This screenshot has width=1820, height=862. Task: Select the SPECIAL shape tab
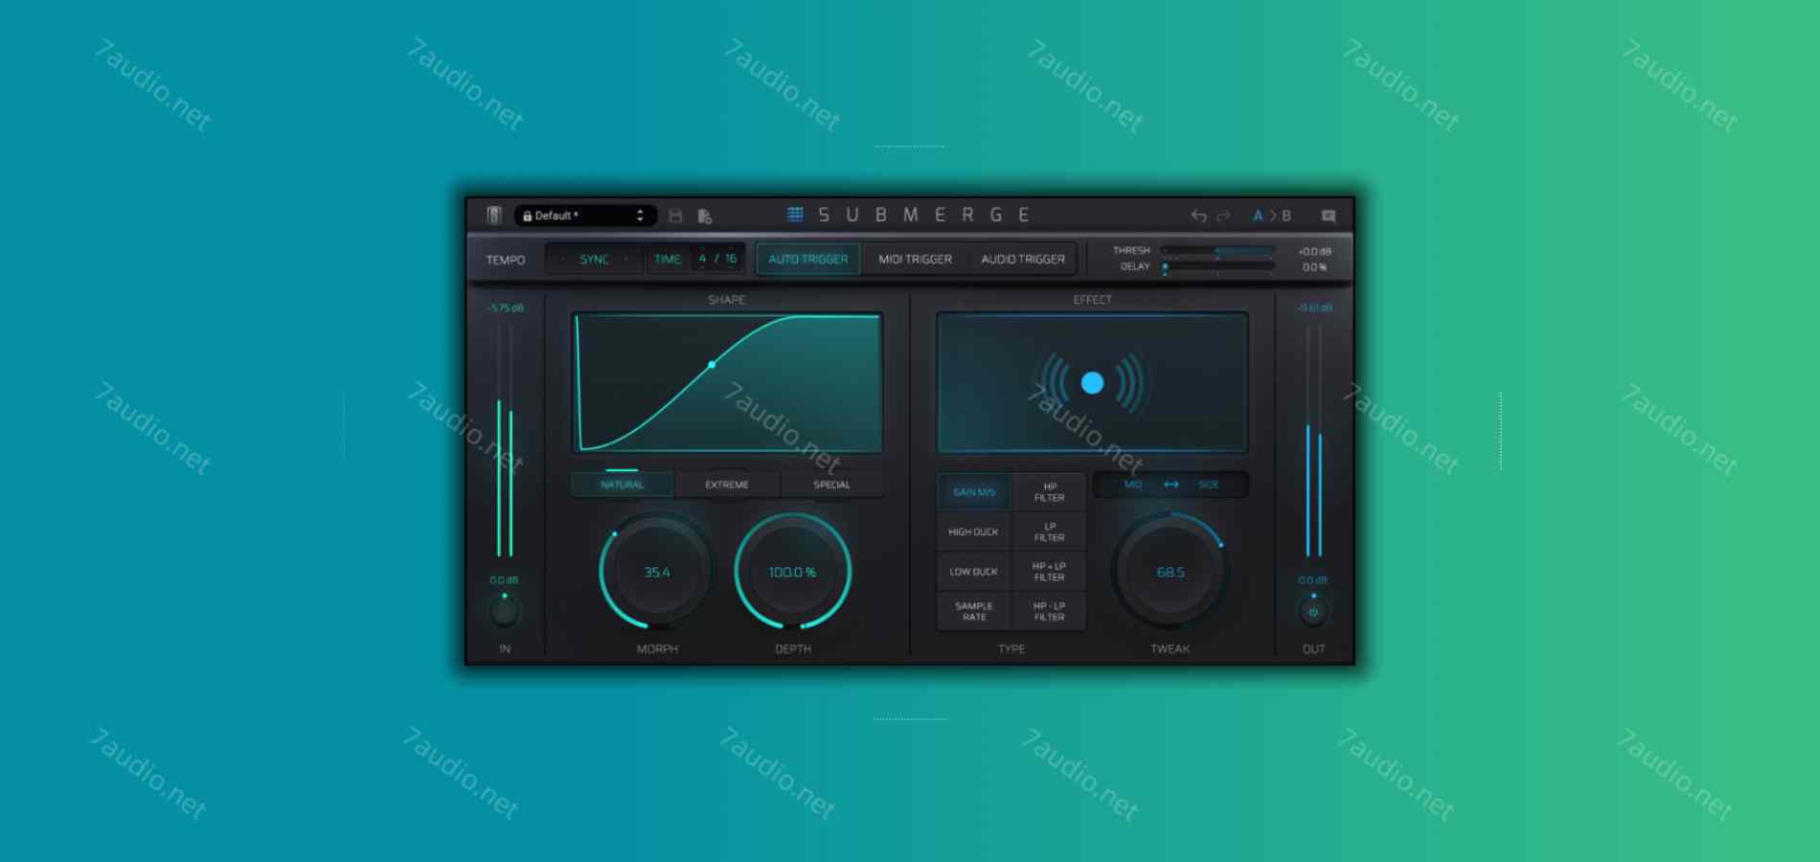click(831, 485)
